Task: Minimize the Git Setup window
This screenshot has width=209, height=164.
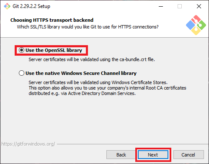Action: pyautogui.click(x=161, y=6)
